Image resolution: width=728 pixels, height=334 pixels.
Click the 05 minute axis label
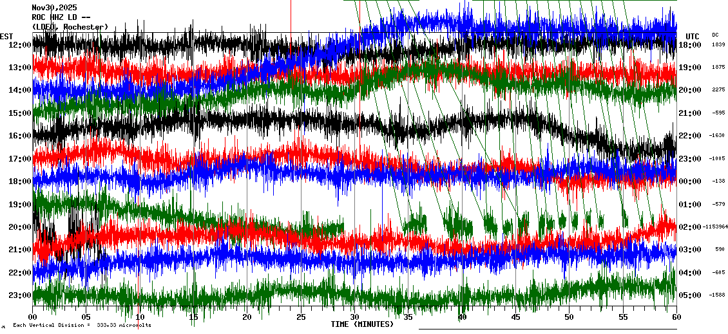point(86,317)
